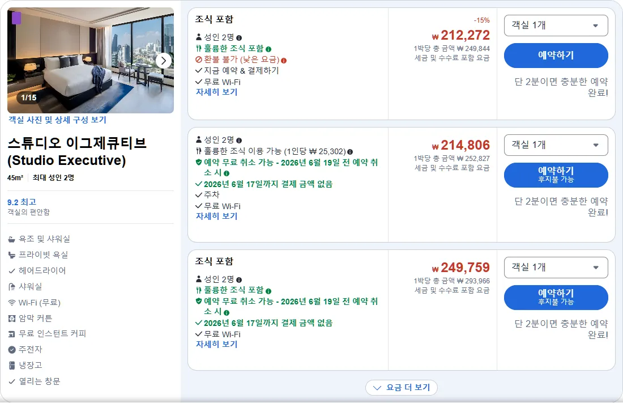
Task: Click info icon after third 훌륭한 조식 포함
Action: (x=268, y=291)
